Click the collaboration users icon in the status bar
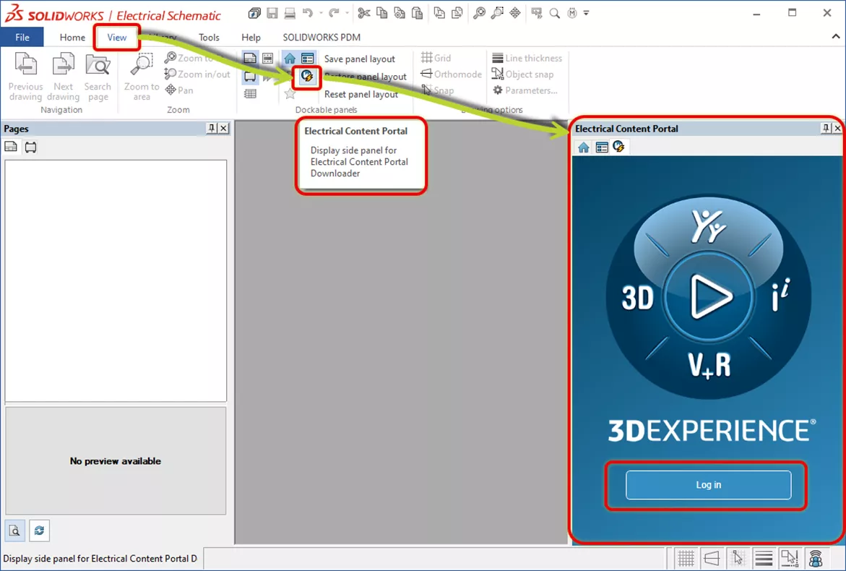Screen dimensions: 846x571 [x=816, y=558]
